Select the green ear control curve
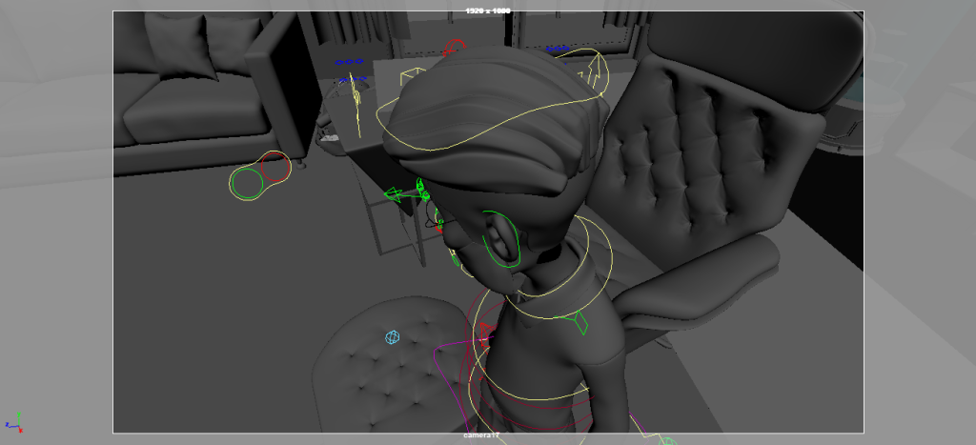The width and height of the screenshot is (976, 445). click(500, 239)
